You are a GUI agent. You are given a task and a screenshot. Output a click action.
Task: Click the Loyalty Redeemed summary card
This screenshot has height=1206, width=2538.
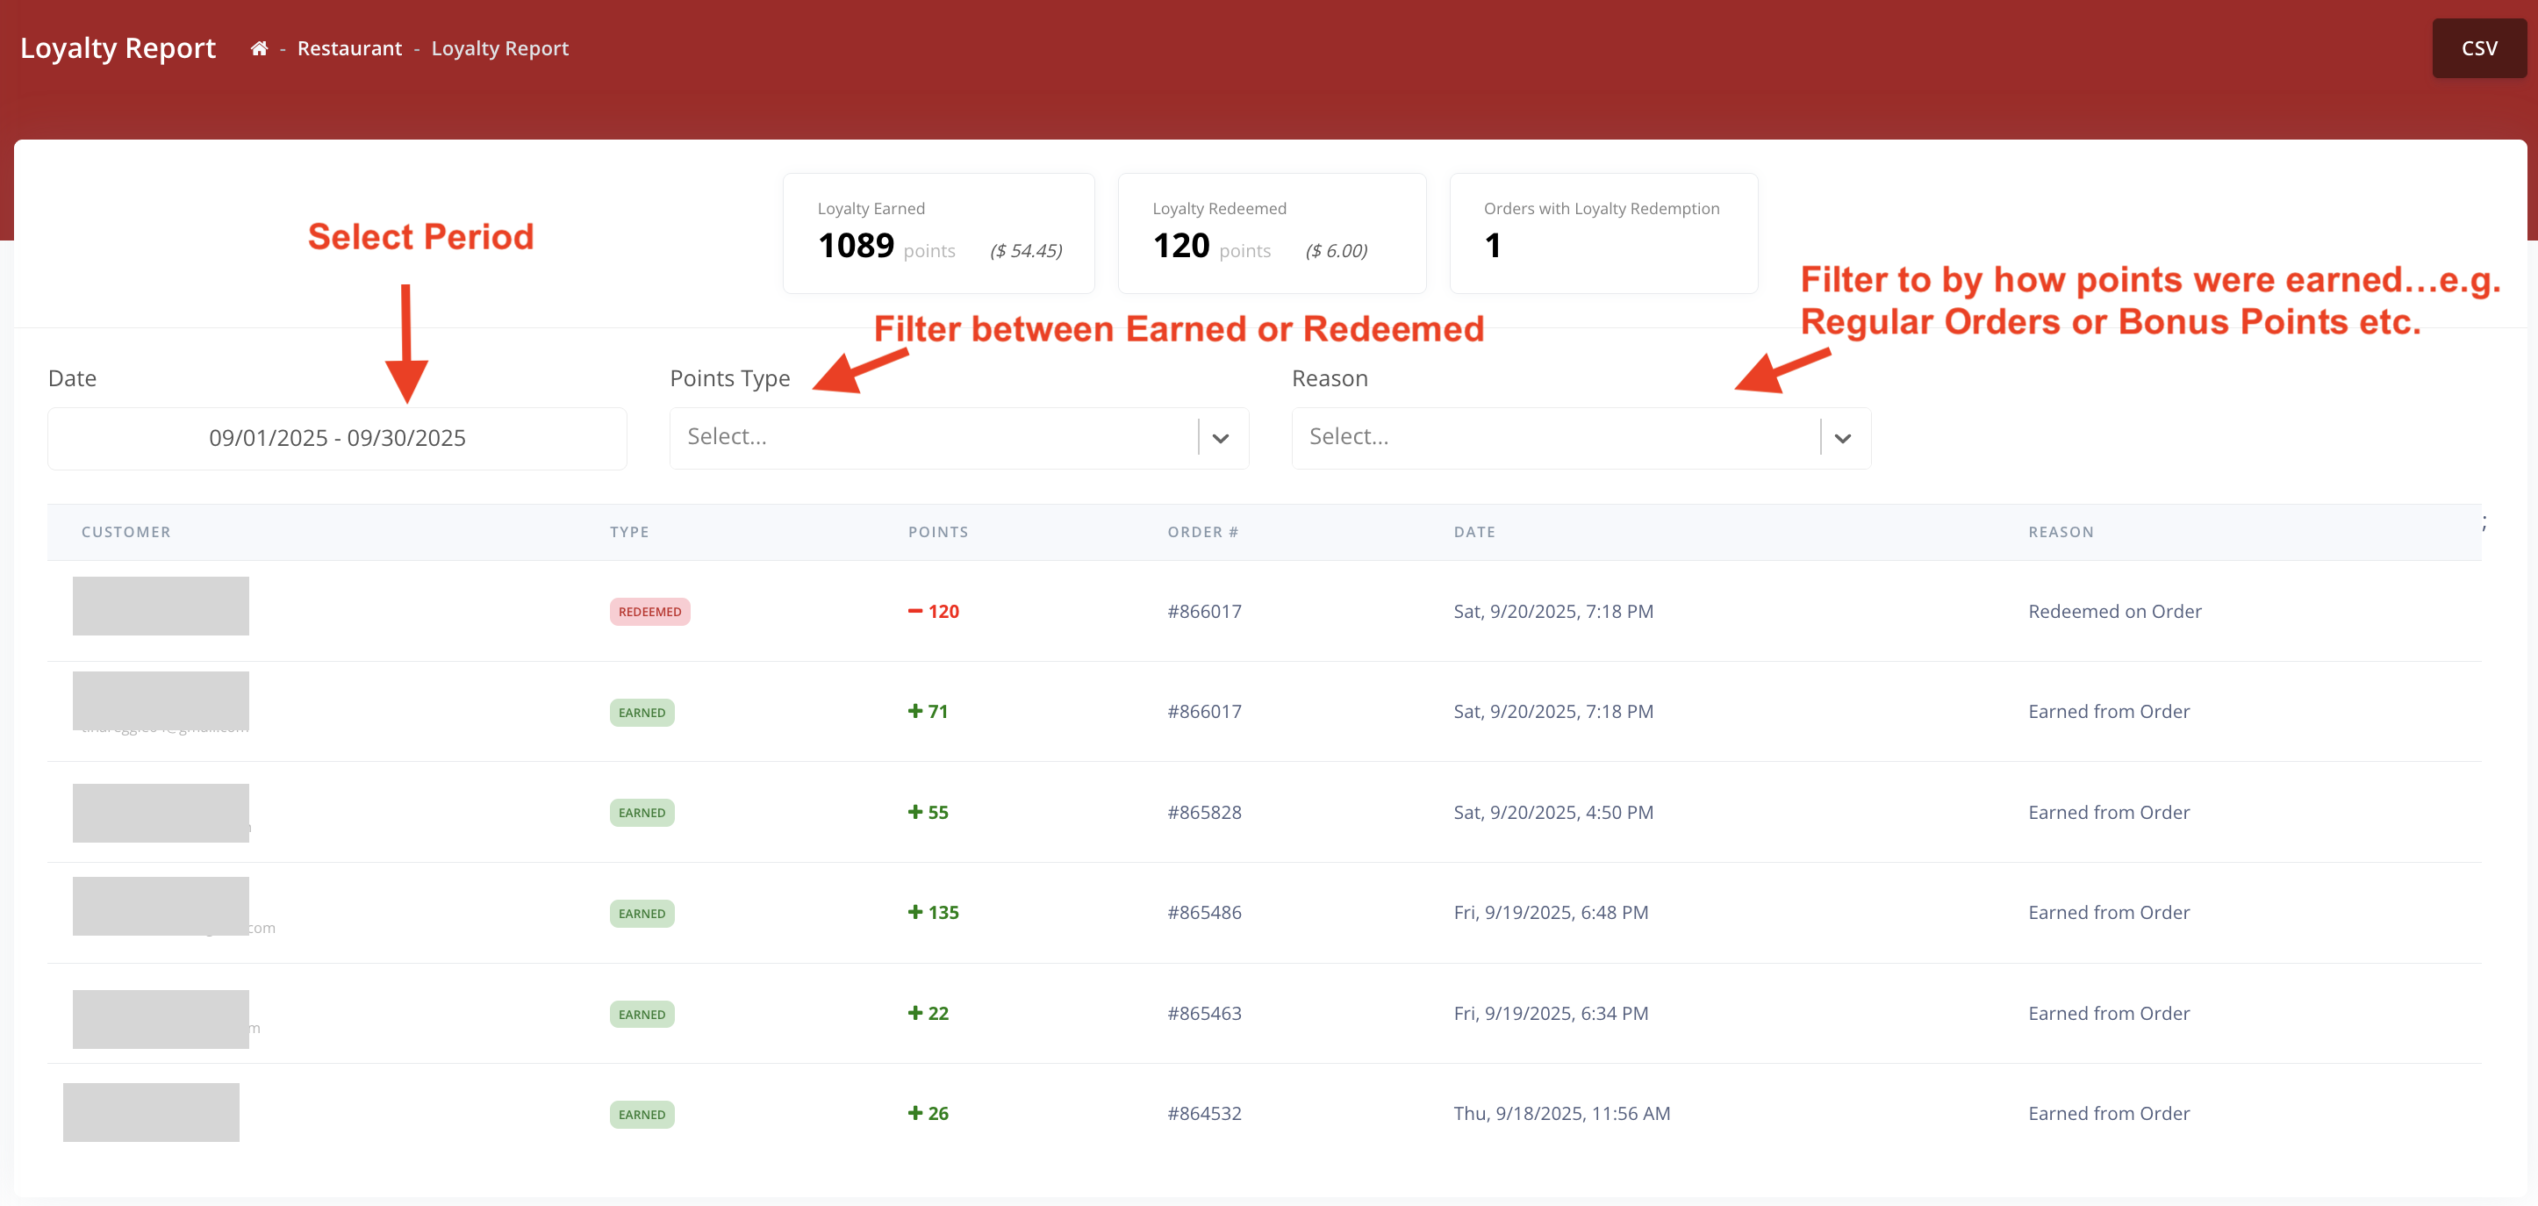tap(1271, 233)
